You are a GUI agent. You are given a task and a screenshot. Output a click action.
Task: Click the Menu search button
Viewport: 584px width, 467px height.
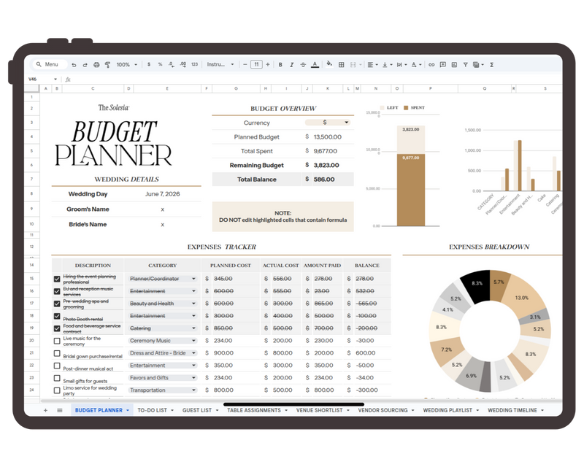(x=47, y=64)
